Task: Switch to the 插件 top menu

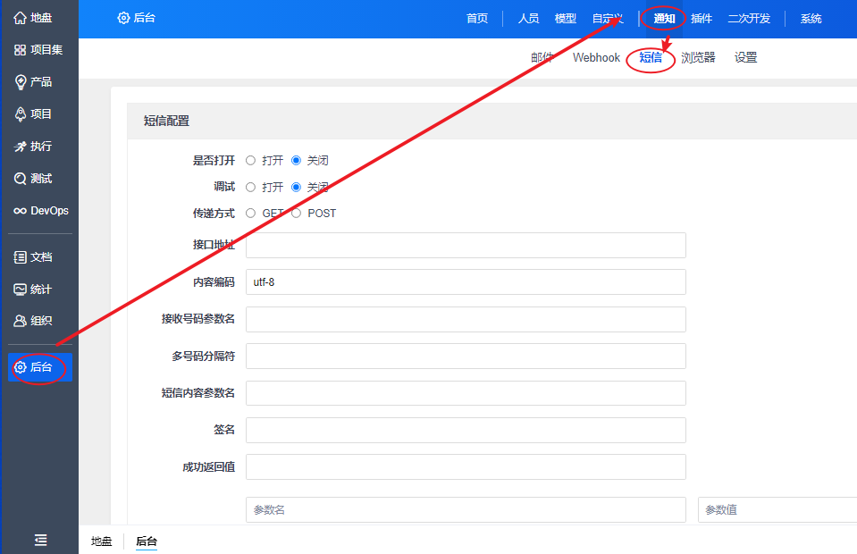Action: point(702,19)
